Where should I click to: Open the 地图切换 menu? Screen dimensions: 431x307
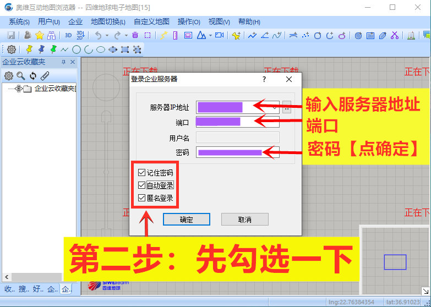click(x=108, y=21)
